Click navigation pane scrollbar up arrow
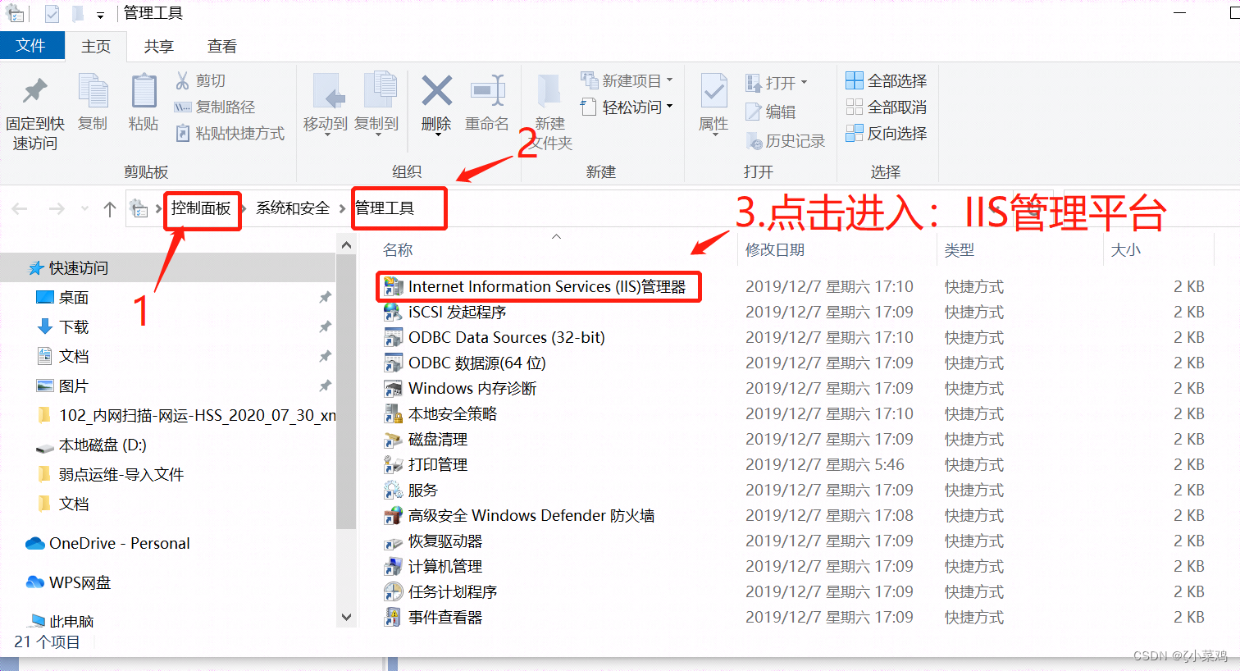 click(346, 245)
